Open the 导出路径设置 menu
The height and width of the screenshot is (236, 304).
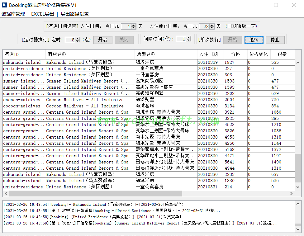(75, 14)
